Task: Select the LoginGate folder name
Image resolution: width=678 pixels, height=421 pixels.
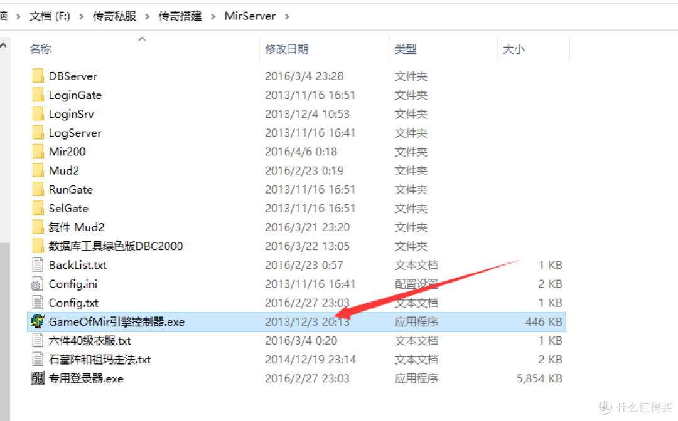Action: 75,95
